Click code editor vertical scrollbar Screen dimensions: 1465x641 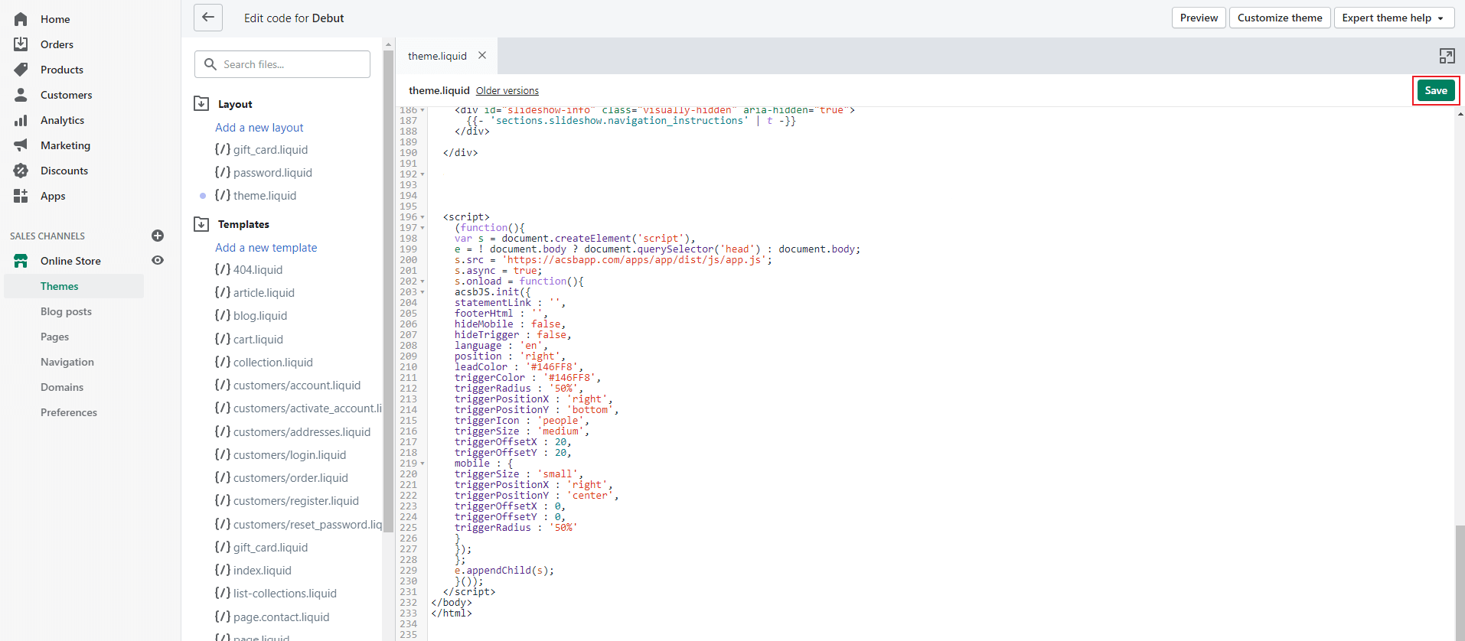(1460, 581)
